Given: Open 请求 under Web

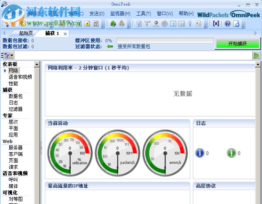Looking at the screenshot, I should [13, 167].
